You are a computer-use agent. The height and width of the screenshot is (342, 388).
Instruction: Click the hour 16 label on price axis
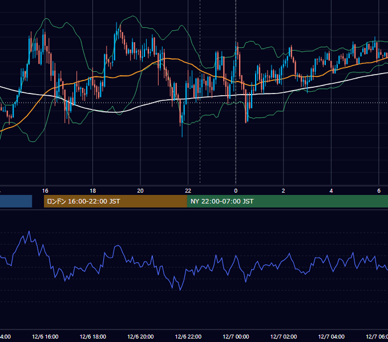click(x=45, y=191)
